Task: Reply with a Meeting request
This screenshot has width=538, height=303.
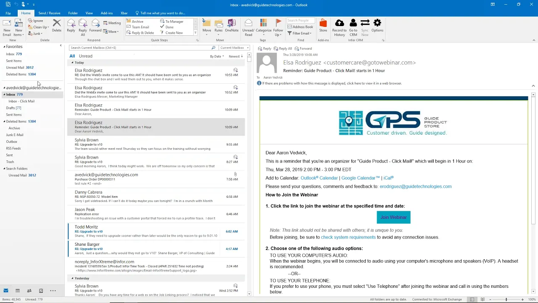Action: pyautogui.click(x=112, y=23)
